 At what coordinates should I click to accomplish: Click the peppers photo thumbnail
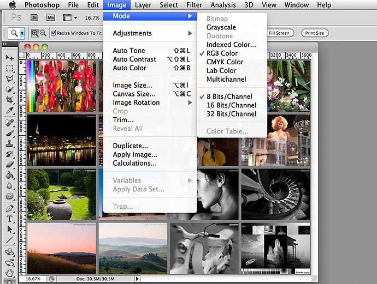click(61, 86)
